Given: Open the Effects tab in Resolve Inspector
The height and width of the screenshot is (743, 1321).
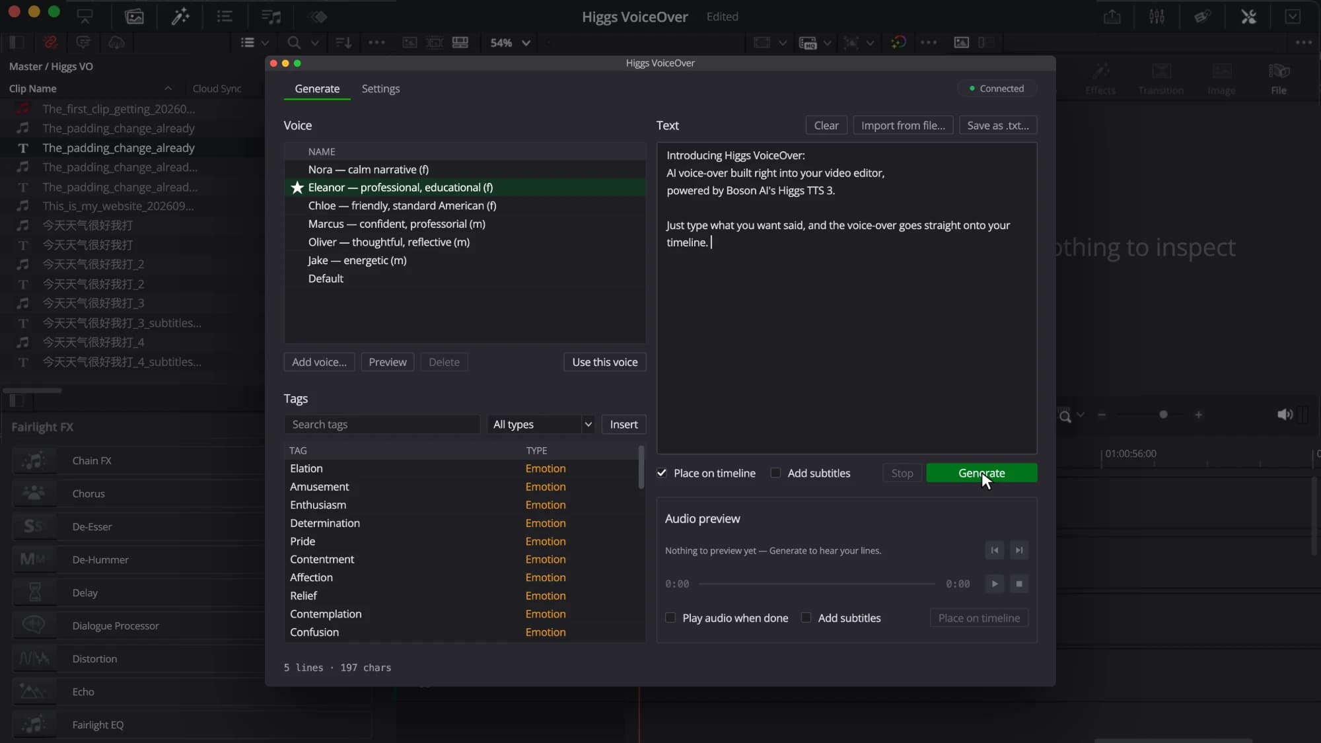Looking at the screenshot, I should (x=1100, y=79).
